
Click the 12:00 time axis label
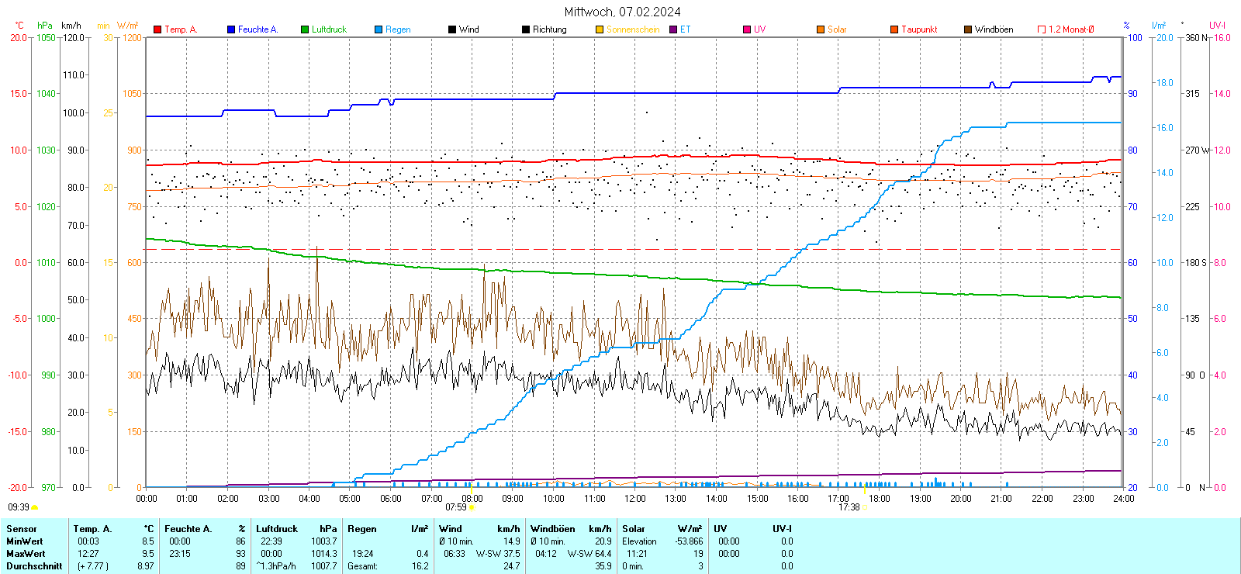click(635, 498)
